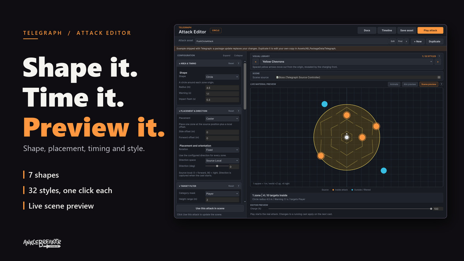Go to next visual style

click(x=438, y=61)
